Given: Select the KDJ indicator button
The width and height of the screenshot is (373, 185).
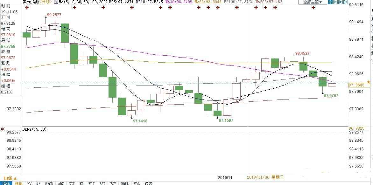Looking at the screenshot, I should click(x=92, y=183).
